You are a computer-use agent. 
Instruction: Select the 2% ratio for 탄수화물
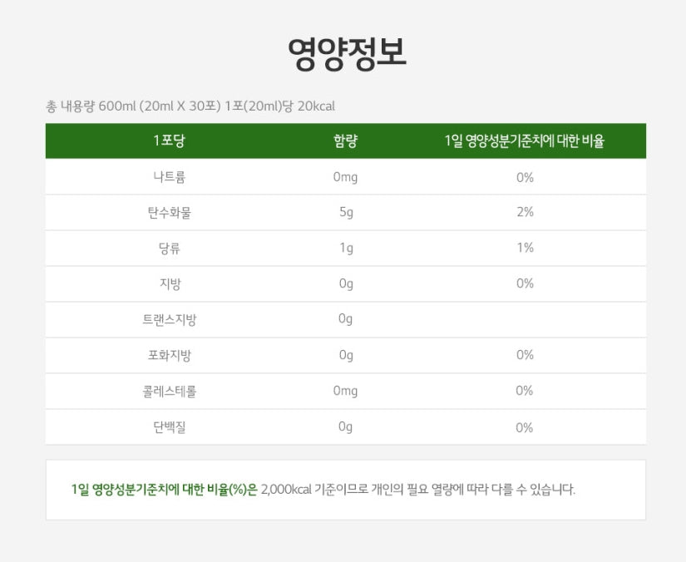(x=524, y=213)
